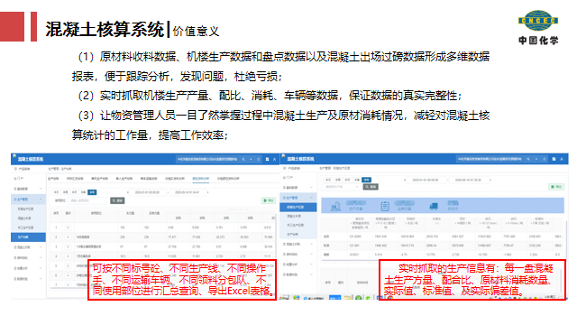Click the 产品菜单 hamburger icon in left screenshot
Image resolution: width=577 pixels, height=325 pixels.
[x=16, y=169]
